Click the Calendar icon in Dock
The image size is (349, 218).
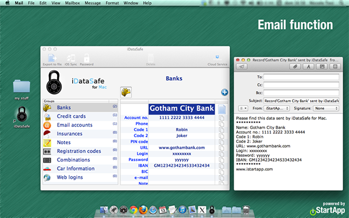pyautogui.click(x=163, y=210)
